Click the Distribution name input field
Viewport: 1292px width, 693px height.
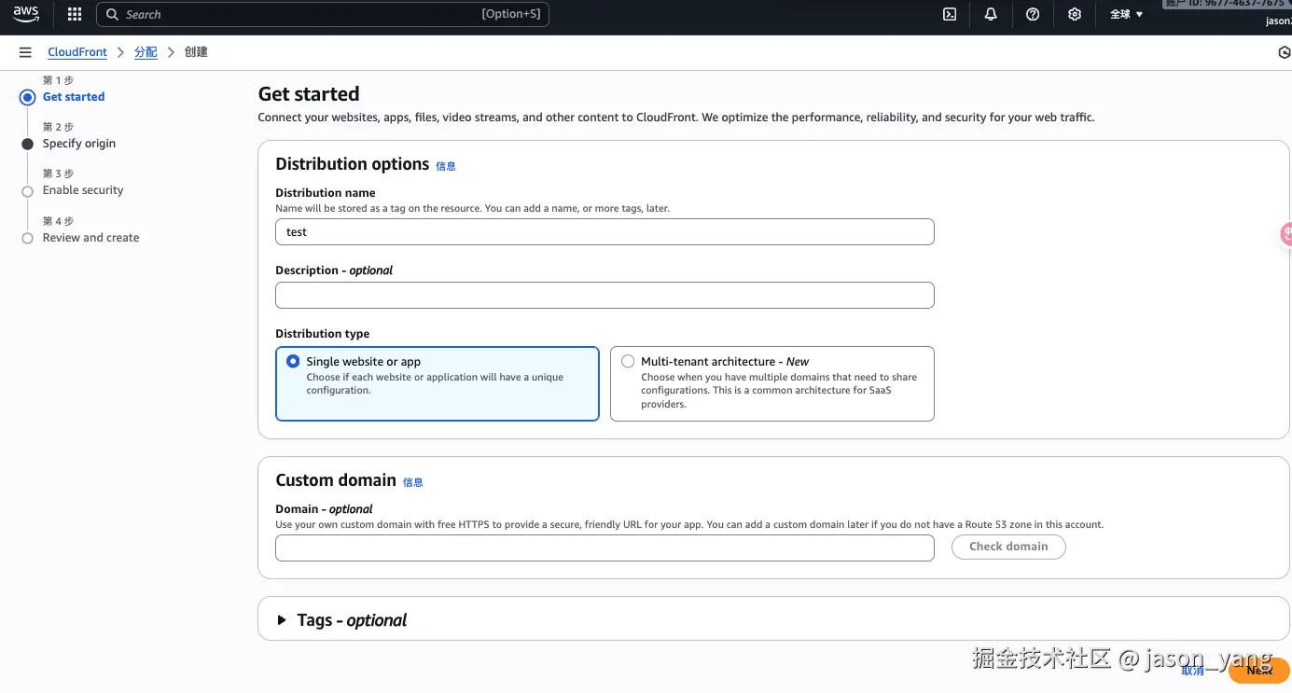tap(604, 232)
